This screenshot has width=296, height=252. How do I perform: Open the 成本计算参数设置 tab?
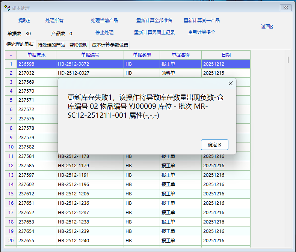pyautogui.click(x=110, y=45)
